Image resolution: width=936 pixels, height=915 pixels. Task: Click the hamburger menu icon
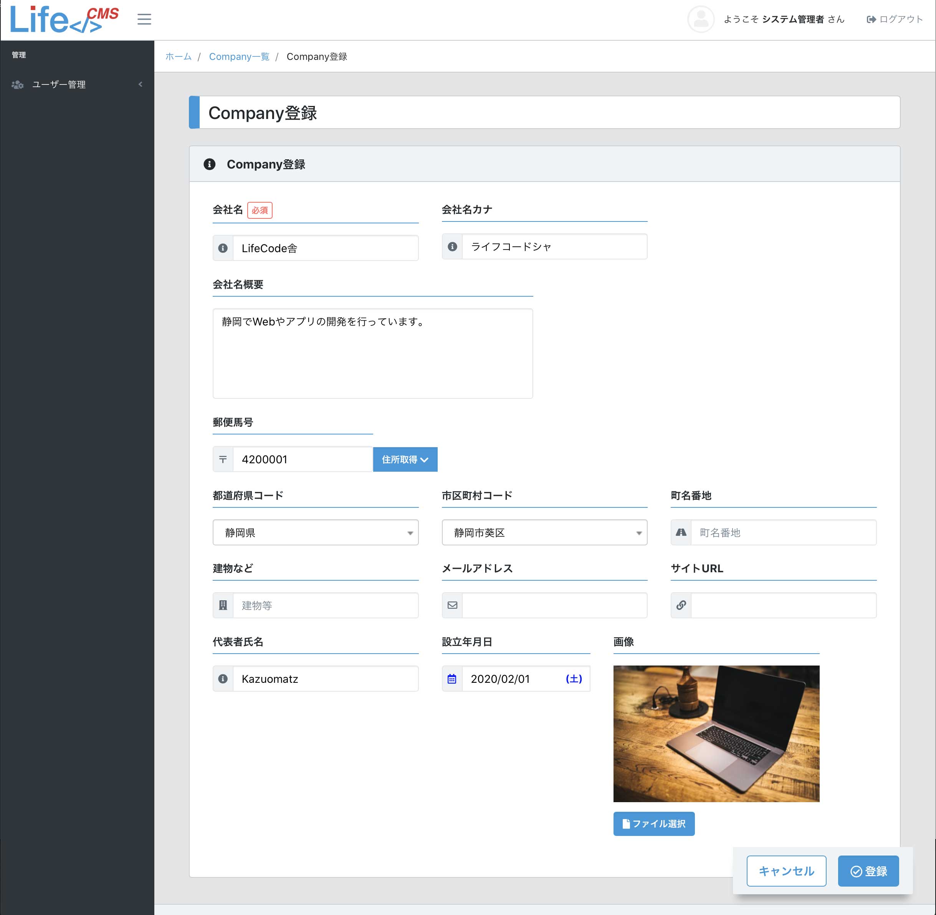click(x=144, y=19)
